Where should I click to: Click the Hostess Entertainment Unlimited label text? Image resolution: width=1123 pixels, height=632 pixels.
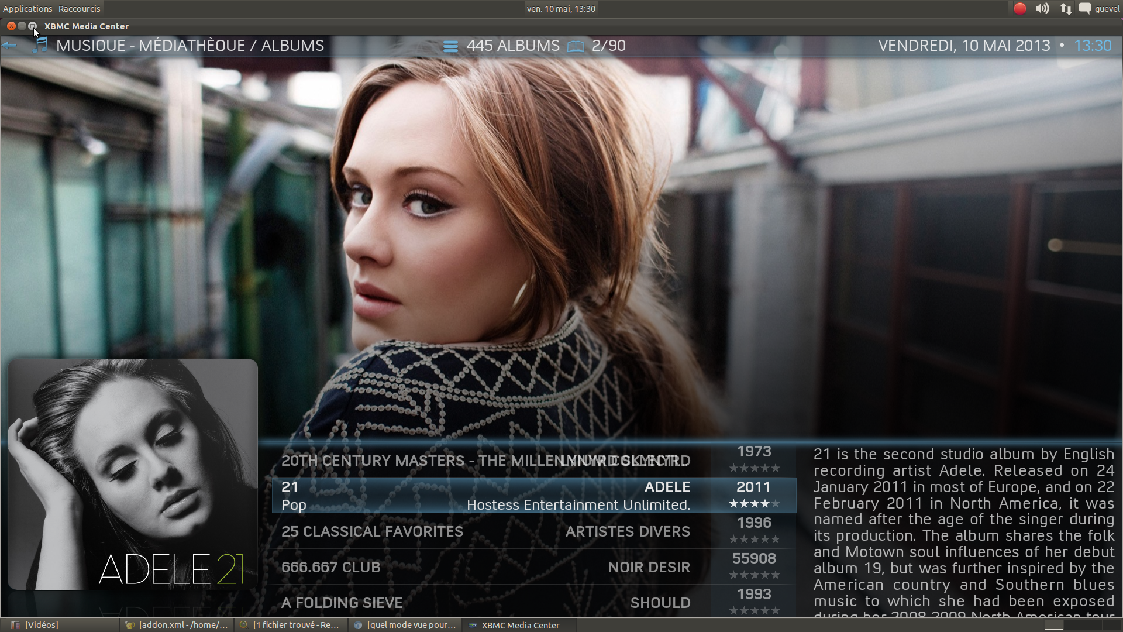click(x=578, y=505)
